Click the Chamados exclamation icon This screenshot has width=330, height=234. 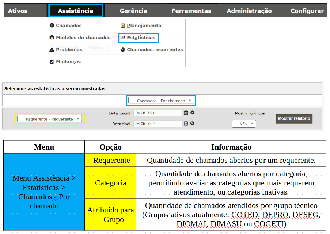(52, 26)
